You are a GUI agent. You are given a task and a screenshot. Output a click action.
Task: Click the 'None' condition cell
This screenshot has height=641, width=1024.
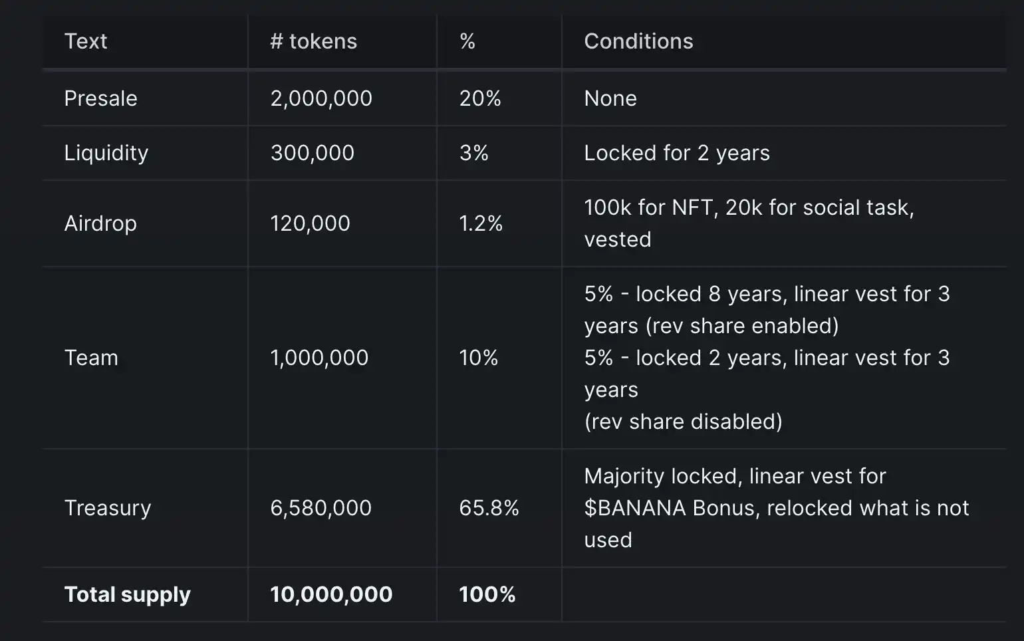(x=610, y=98)
